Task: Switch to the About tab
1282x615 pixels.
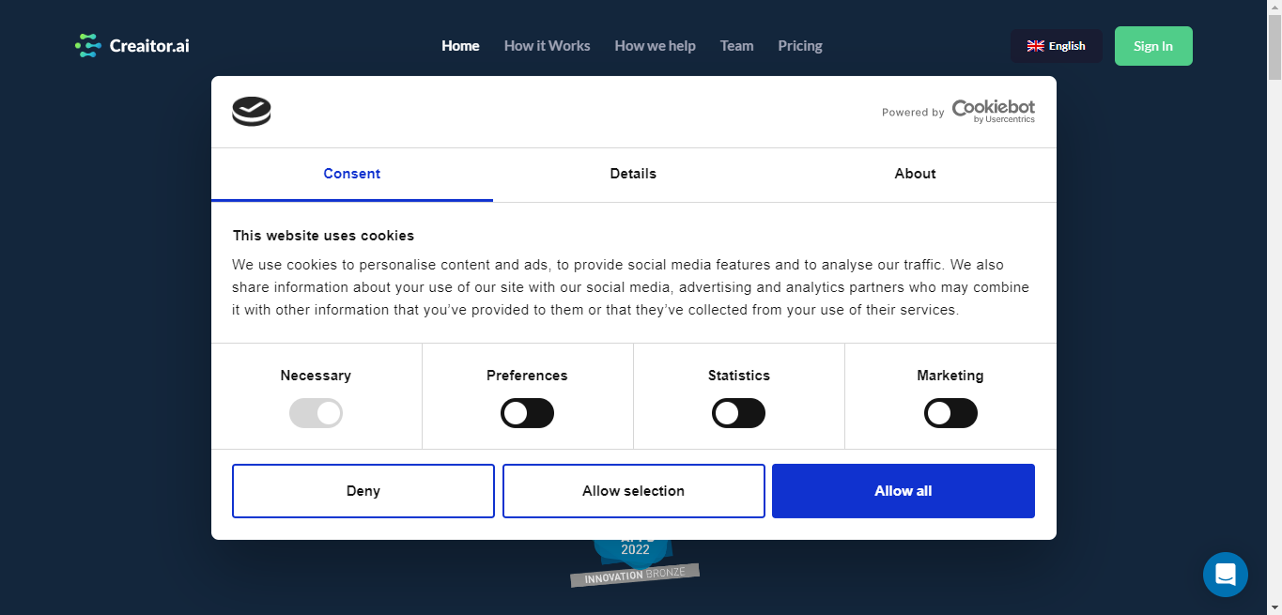Action: 915,174
